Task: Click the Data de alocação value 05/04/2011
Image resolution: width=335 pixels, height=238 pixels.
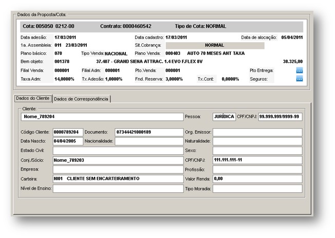Action: pos(292,38)
